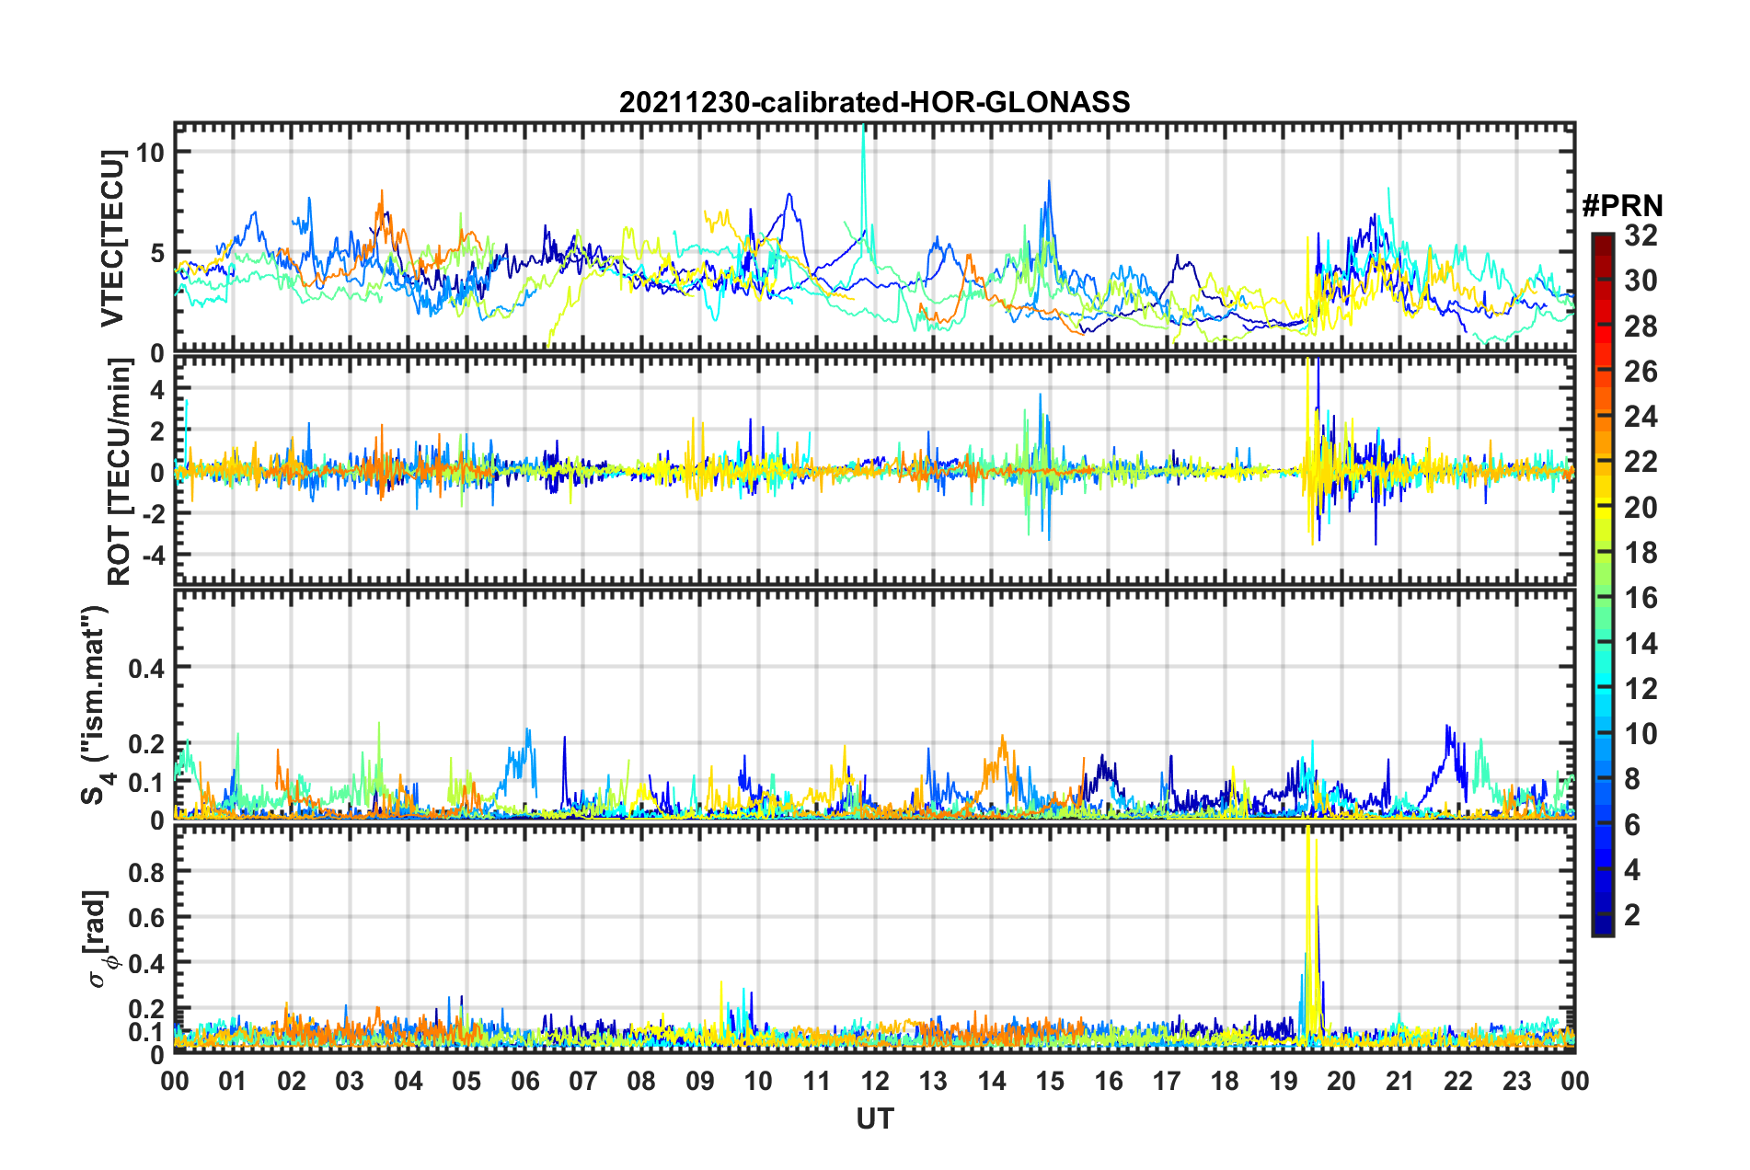1750x1170 pixels.
Task: Pick the dark blue bottom of the PRN colorbar
Action: [x=1602, y=927]
